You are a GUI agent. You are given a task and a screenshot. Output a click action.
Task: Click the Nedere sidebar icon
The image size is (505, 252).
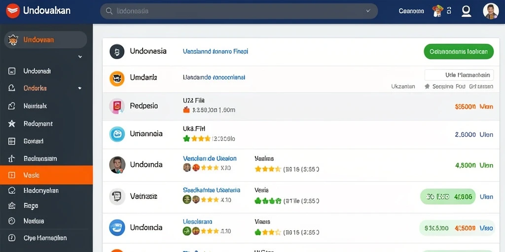click(x=12, y=221)
